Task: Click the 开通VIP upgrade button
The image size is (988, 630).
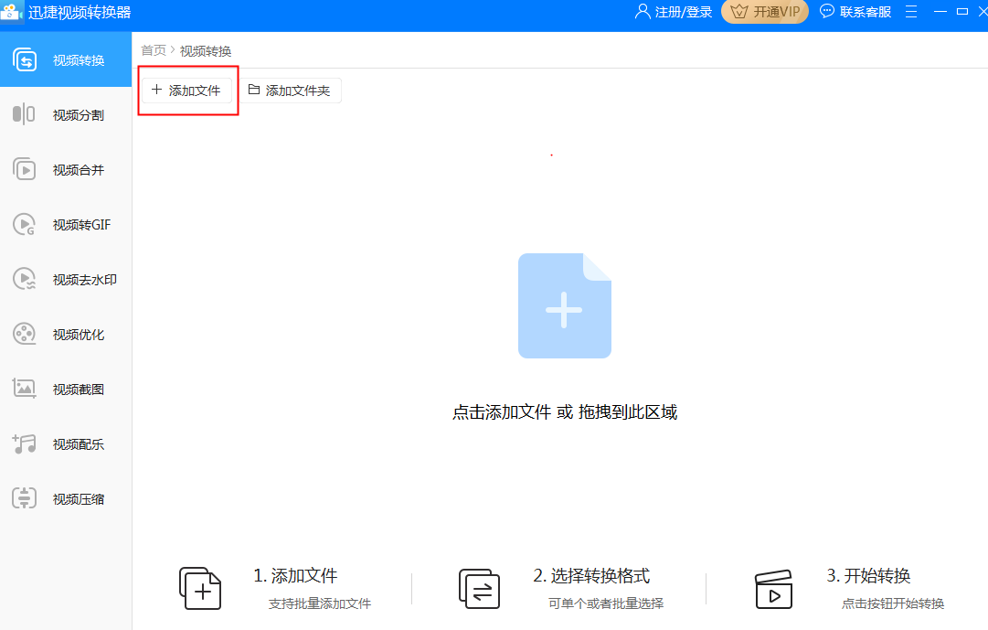Action: (765, 12)
